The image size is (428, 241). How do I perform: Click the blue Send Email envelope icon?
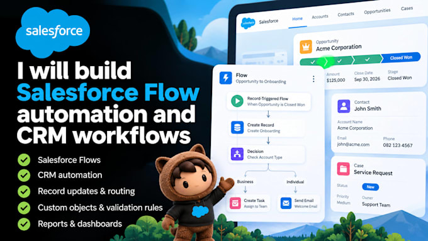click(x=286, y=203)
